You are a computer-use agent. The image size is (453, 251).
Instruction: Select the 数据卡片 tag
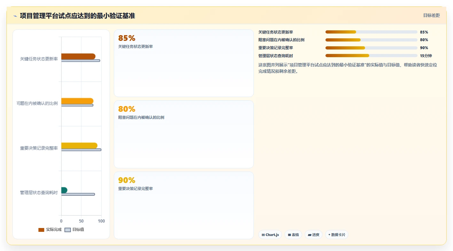pyautogui.click(x=337, y=235)
